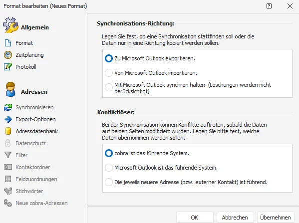The image size is (299, 223).
Task: Open the Datenschutz section label
Action: click(x=31, y=143)
